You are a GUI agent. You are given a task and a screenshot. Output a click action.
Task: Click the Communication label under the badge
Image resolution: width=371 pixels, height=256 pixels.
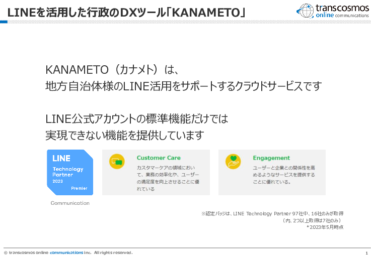click(x=70, y=203)
